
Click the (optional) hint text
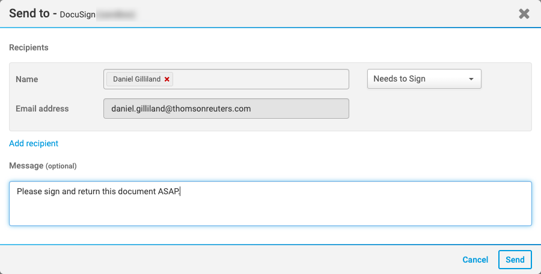[x=61, y=166]
